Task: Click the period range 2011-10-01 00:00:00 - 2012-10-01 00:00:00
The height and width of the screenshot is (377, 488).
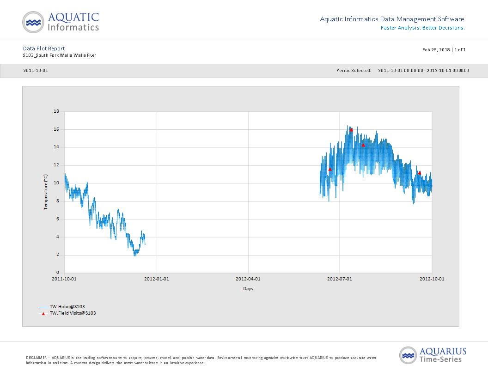Action: coord(423,70)
